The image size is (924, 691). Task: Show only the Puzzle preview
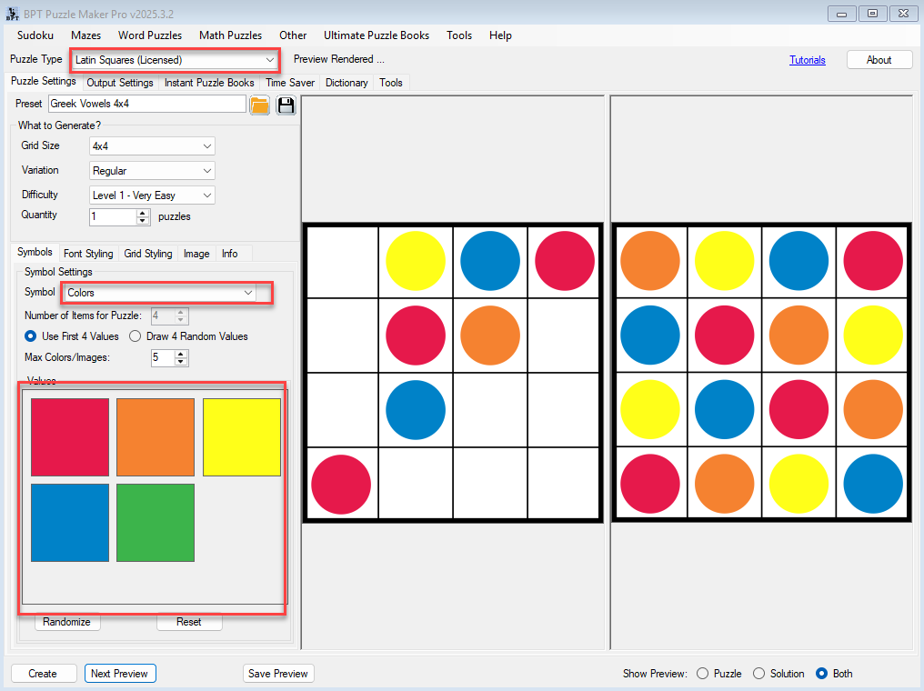(702, 674)
